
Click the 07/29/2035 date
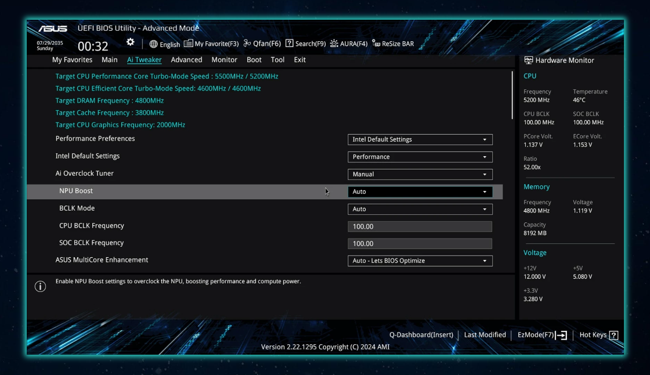50,43
